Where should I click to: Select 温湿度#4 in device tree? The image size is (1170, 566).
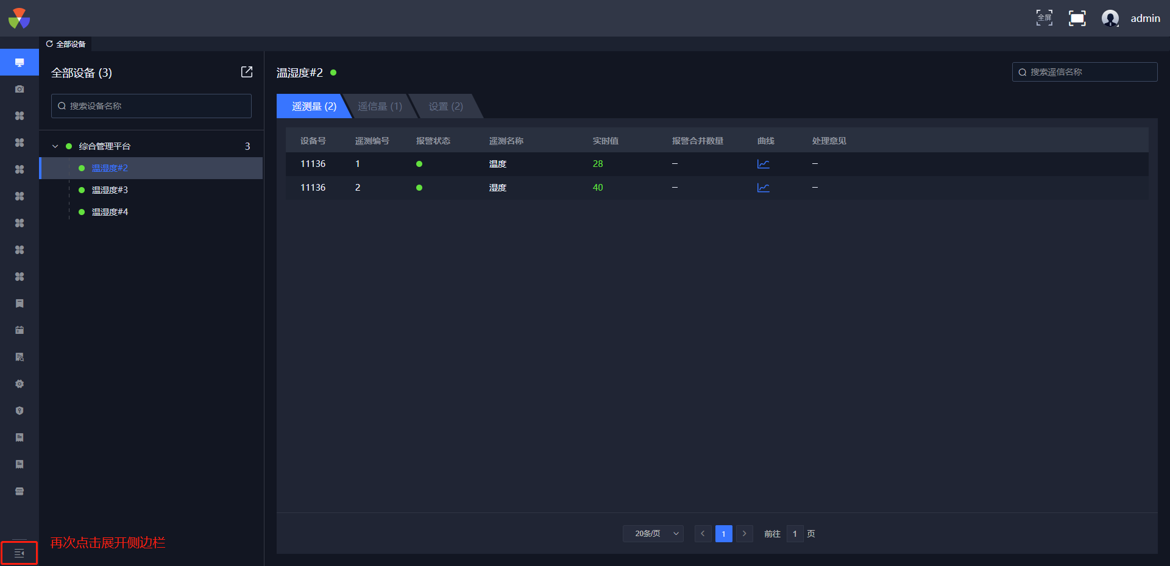tap(110, 212)
